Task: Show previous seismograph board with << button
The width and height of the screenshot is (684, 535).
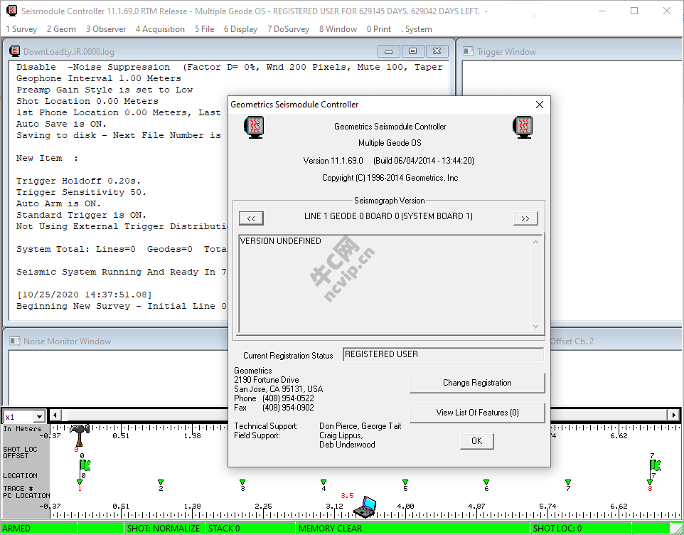Action: pos(251,218)
